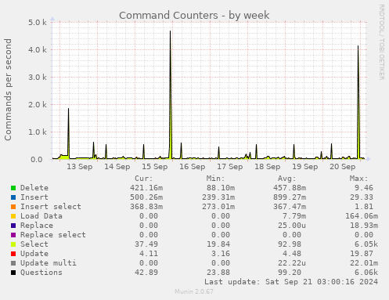389x300 pixels.
Task: Click the '5.0 k' y-axis label
Action: 38,23
